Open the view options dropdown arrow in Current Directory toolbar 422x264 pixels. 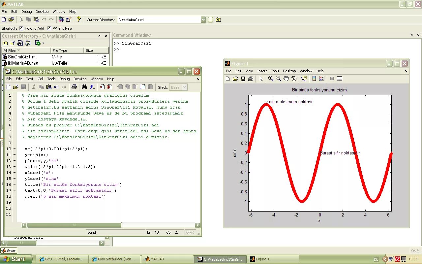(43, 43)
